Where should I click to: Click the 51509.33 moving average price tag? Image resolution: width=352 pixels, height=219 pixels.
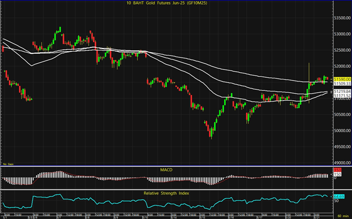[341, 83]
